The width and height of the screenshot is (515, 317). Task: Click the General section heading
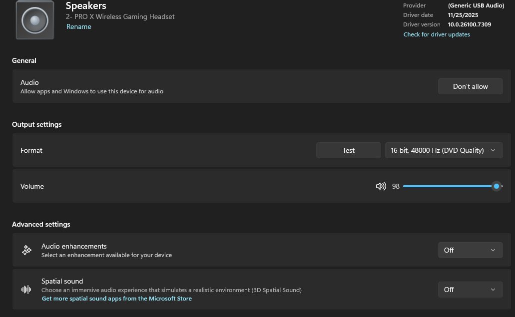(24, 60)
